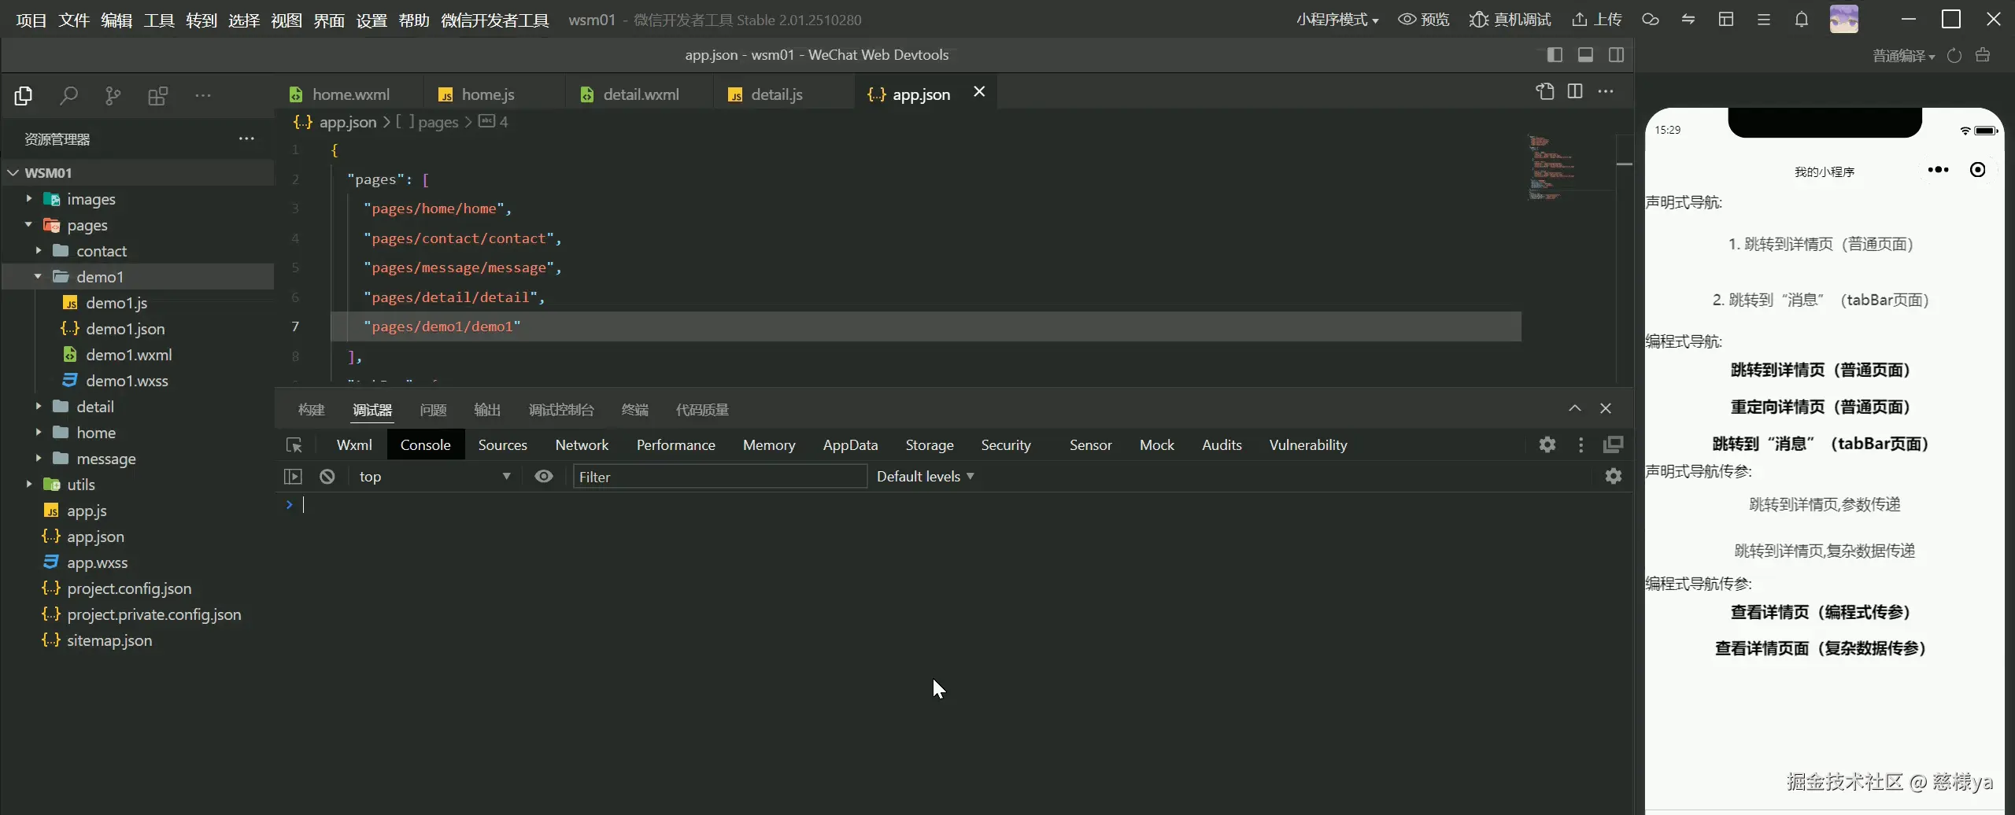The width and height of the screenshot is (2015, 815).
Task: Open the devtools vertical dots menu
Action: (1581, 445)
